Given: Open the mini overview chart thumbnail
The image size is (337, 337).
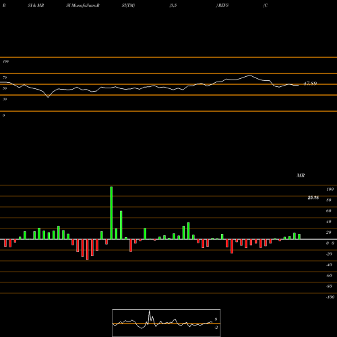Looking at the screenshot, I should 166,323.
